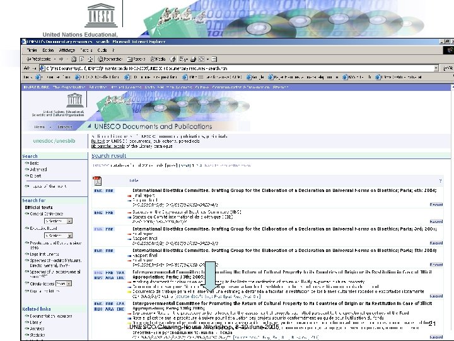Image resolution: width=454 pixels, height=341 pixels.
Task: Click the 'Search result' heading
Action: (x=109, y=156)
